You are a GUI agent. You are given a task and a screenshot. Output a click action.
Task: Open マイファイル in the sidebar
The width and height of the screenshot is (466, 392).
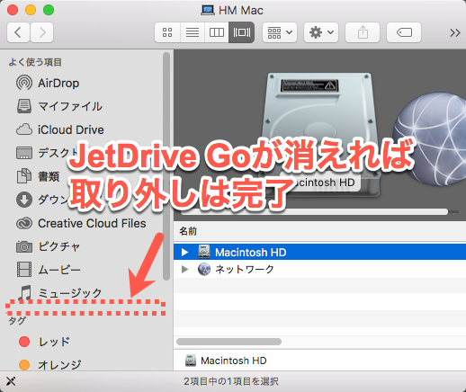[59, 106]
